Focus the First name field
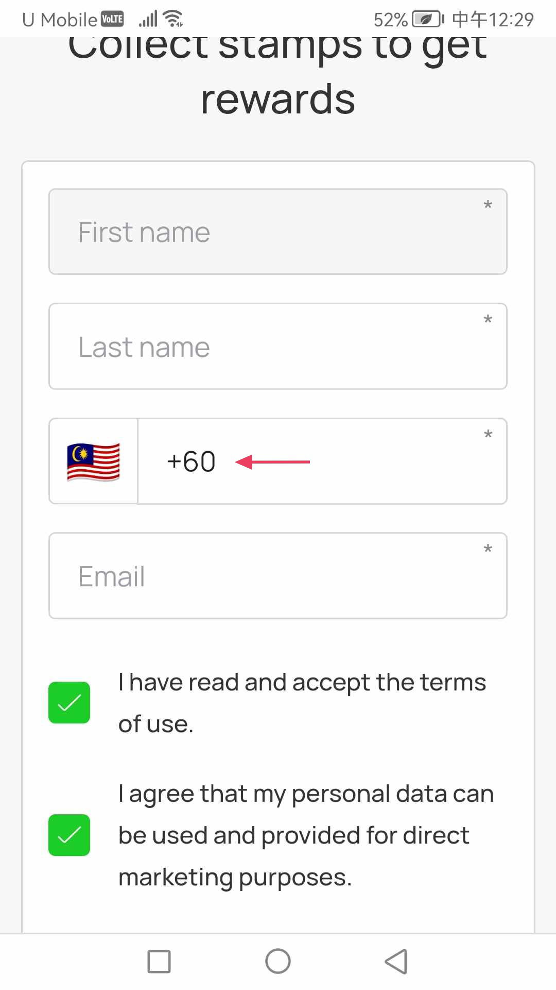The image size is (556, 990). coord(278,232)
